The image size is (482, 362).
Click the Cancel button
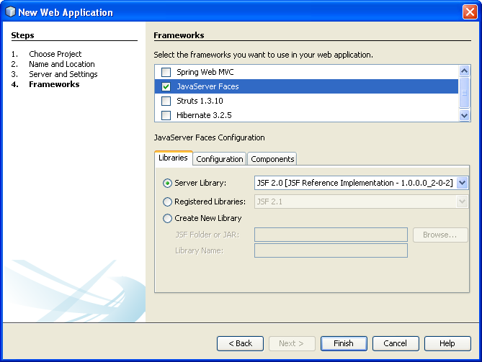click(395, 343)
